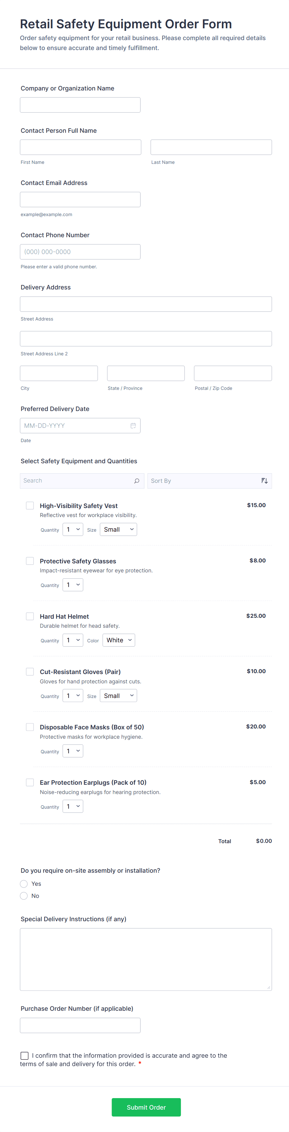
Task: Select No for on-site assembly
Action: pos(24,896)
